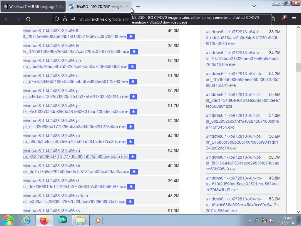Open the tracking protection shield panel
The image size is (301, 226).
pyautogui.click(x=57, y=19)
